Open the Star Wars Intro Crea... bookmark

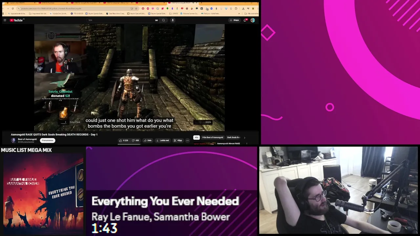[x=115, y=13]
